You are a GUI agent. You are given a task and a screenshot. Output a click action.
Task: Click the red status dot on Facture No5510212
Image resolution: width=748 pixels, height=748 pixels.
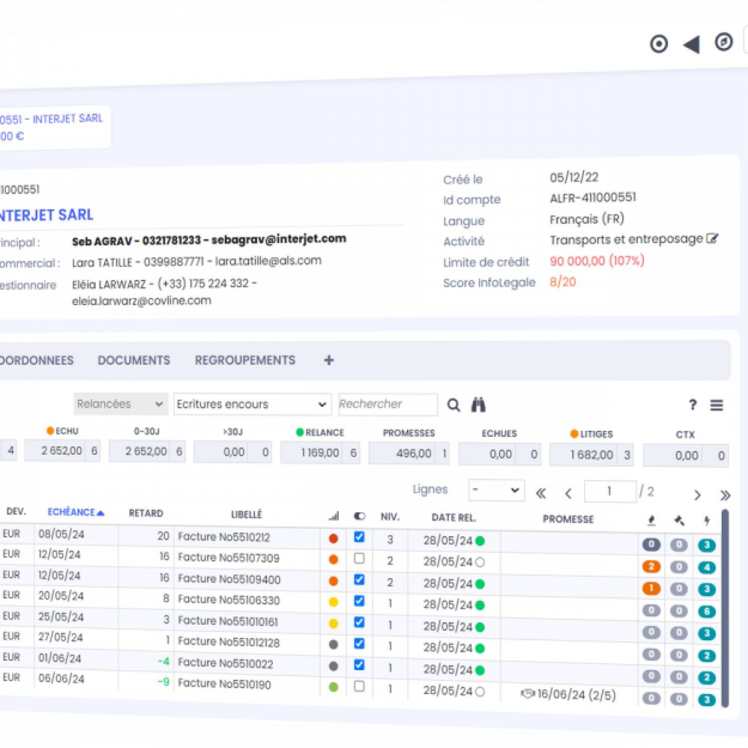coord(334,539)
